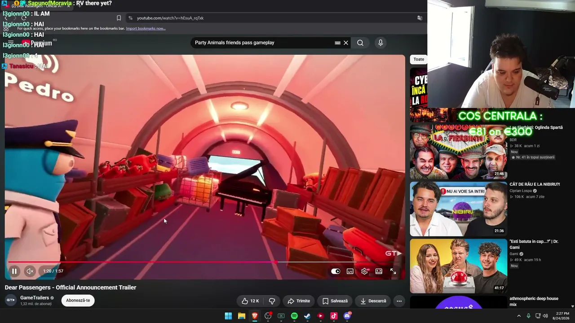This screenshot has height=323, width=575.
Task: Open Spotify from the taskbar
Action: [x=294, y=316]
